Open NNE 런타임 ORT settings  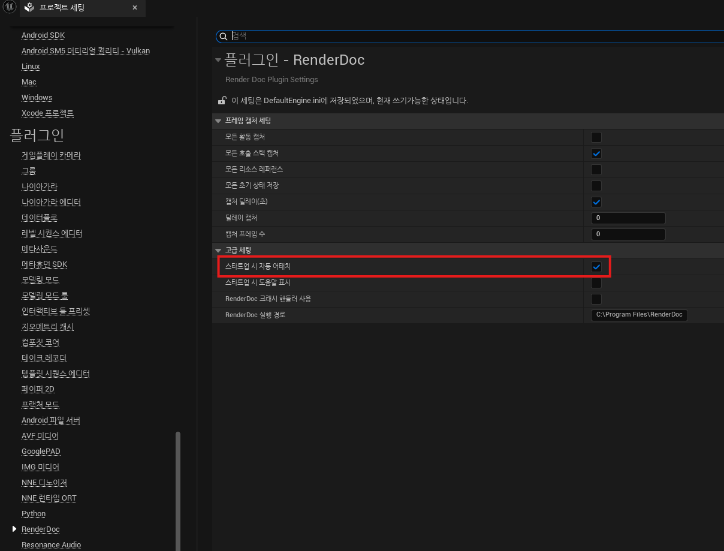(49, 498)
